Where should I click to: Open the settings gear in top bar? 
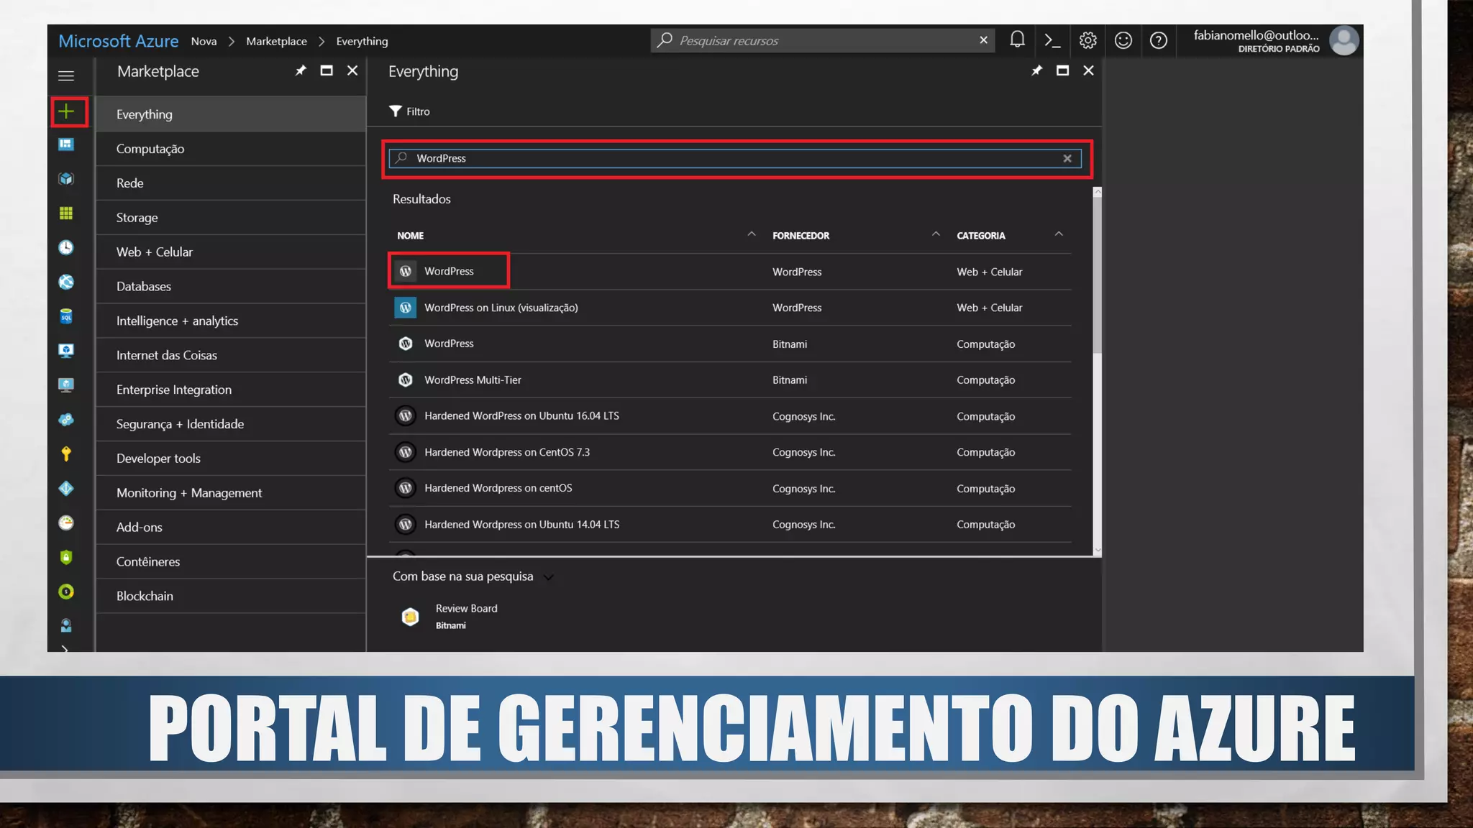tap(1087, 40)
